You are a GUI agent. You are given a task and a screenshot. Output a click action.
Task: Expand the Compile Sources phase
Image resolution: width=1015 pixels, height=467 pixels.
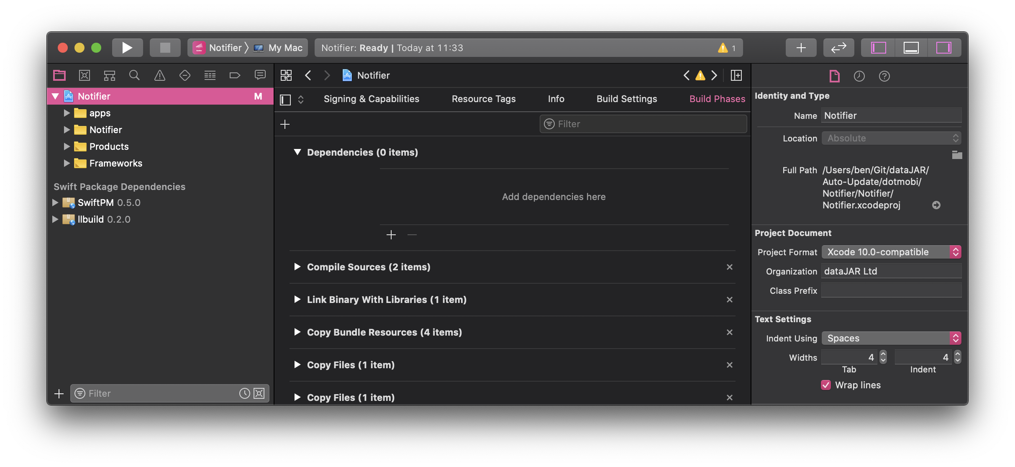[297, 267]
